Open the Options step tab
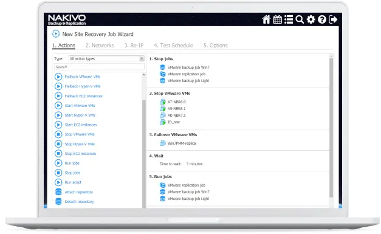The width and height of the screenshot is (381, 234). [216, 46]
